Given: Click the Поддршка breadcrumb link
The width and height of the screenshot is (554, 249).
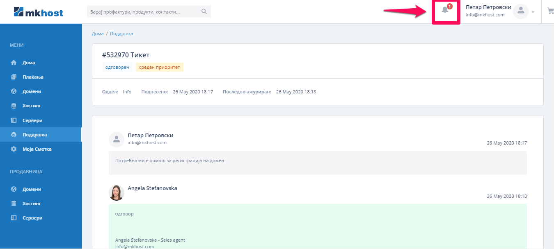Looking at the screenshot, I should [121, 34].
